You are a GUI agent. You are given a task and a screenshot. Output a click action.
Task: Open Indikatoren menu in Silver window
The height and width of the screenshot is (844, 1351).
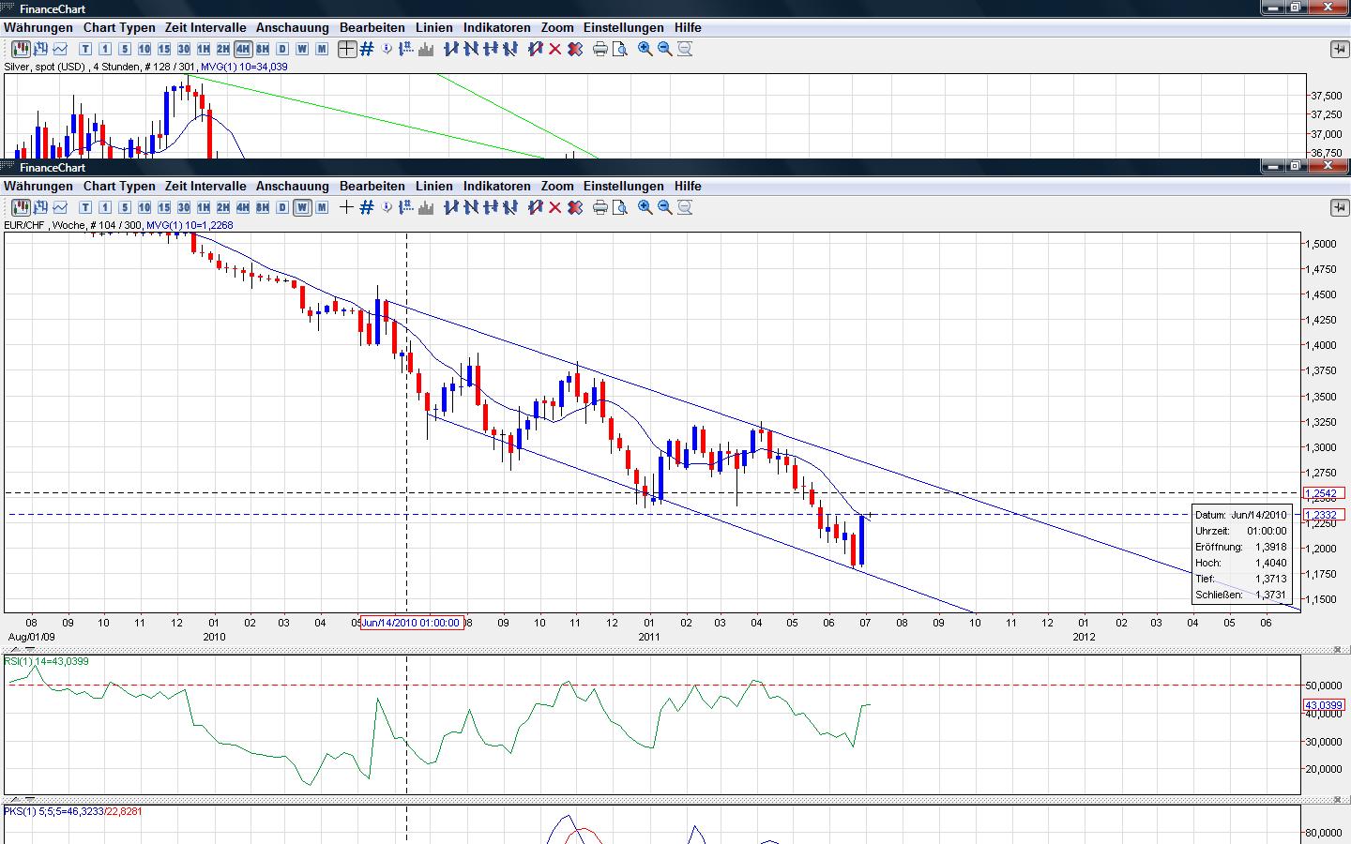[497, 27]
